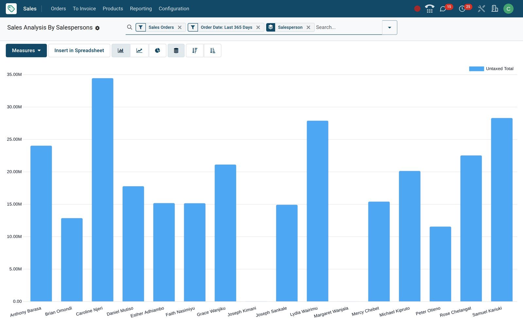This screenshot has width=523, height=326.
Task: Open the Orders menu
Action: point(59,9)
